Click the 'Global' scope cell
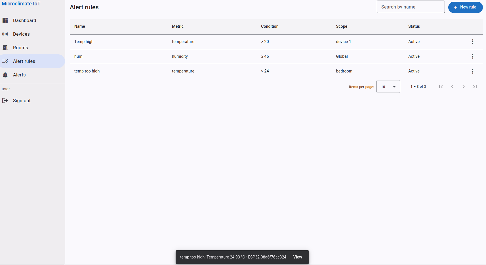 pos(342,56)
